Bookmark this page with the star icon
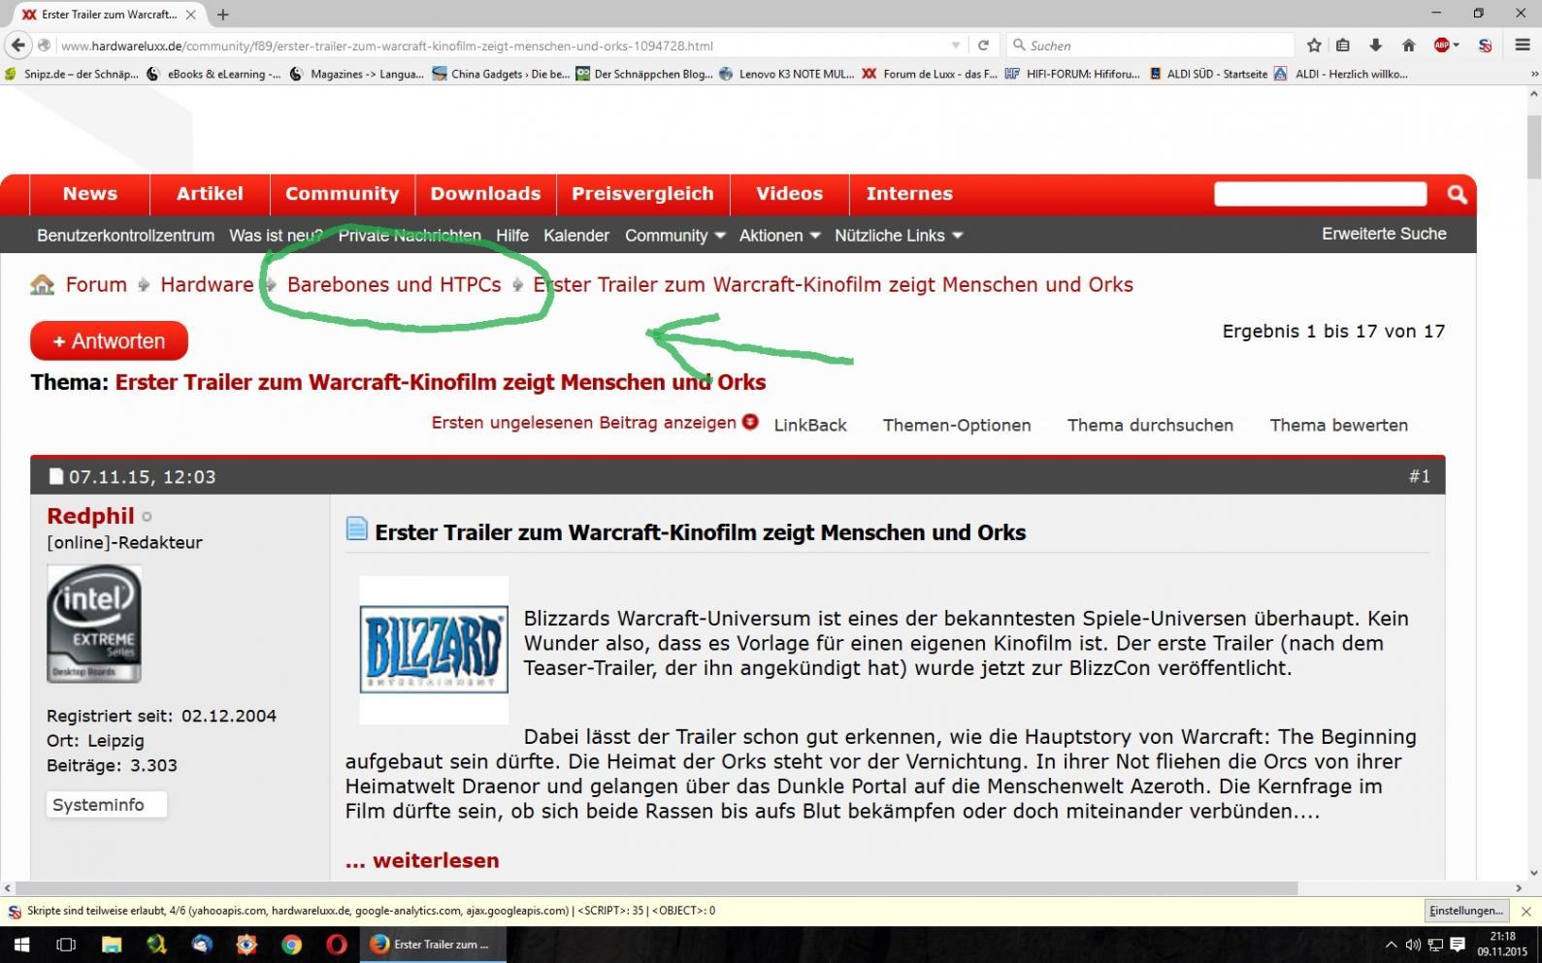This screenshot has height=963, width=1542. (1314, 46)
